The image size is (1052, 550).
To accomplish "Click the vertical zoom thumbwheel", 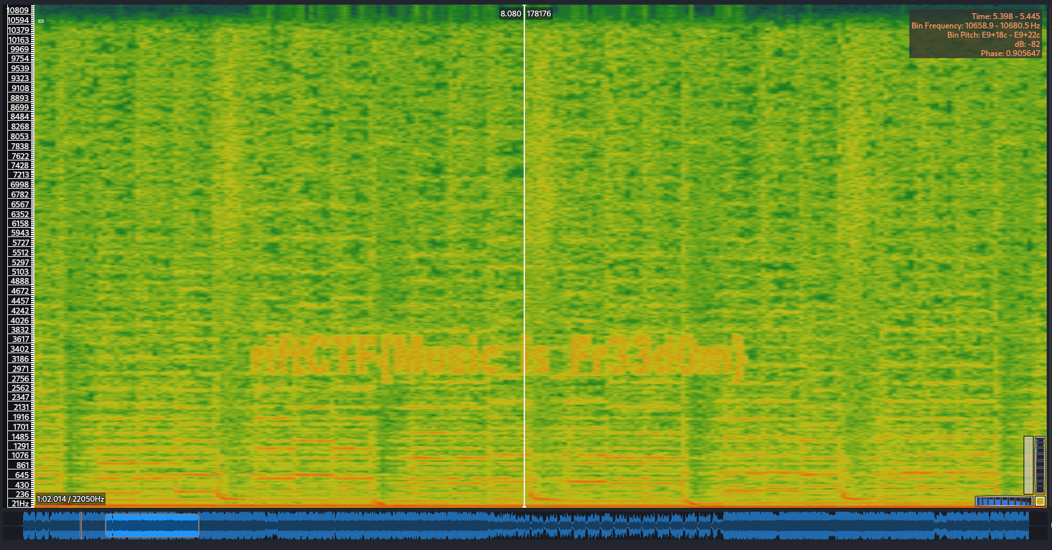I will click(1040, 465).
